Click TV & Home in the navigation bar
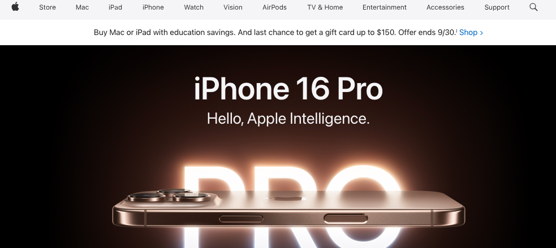This screenshot has height=248, width=556. (x=325, y=7)
